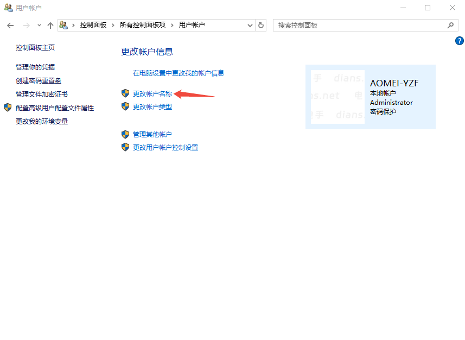The width and height of the screenshot is (465, 340).
Task: Click inside the 搜索控制面板 search box
Action: coord(353,25)
